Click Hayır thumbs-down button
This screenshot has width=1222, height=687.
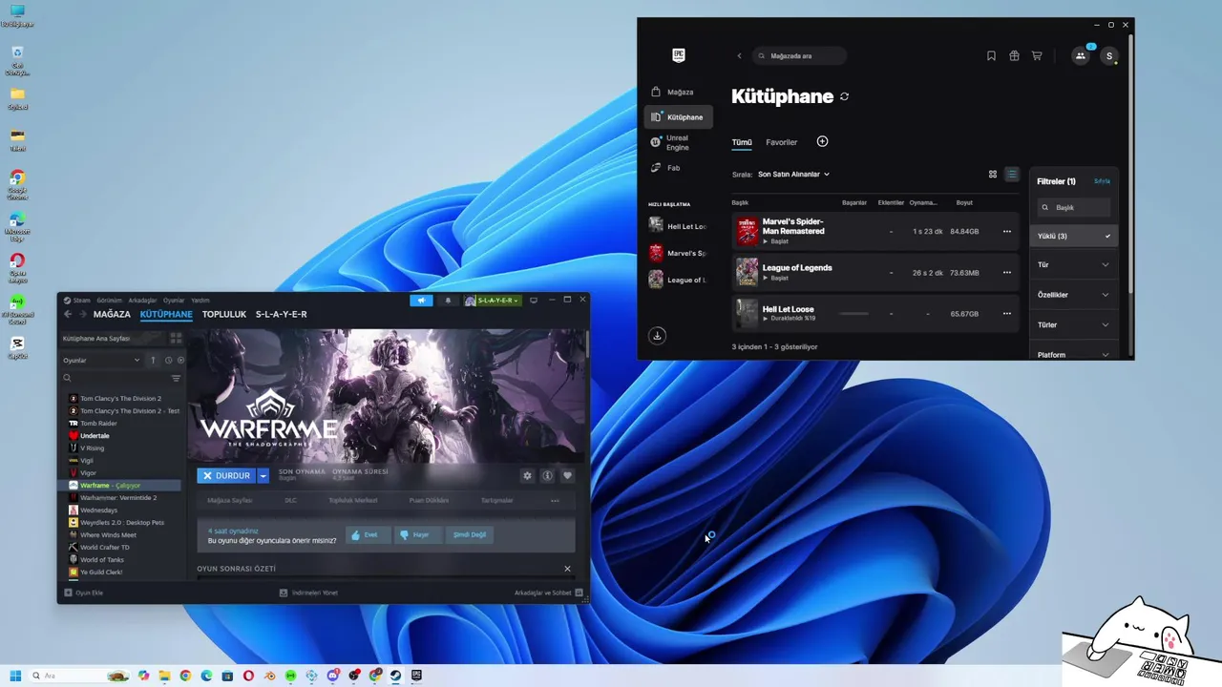click(x=417, y=535)
